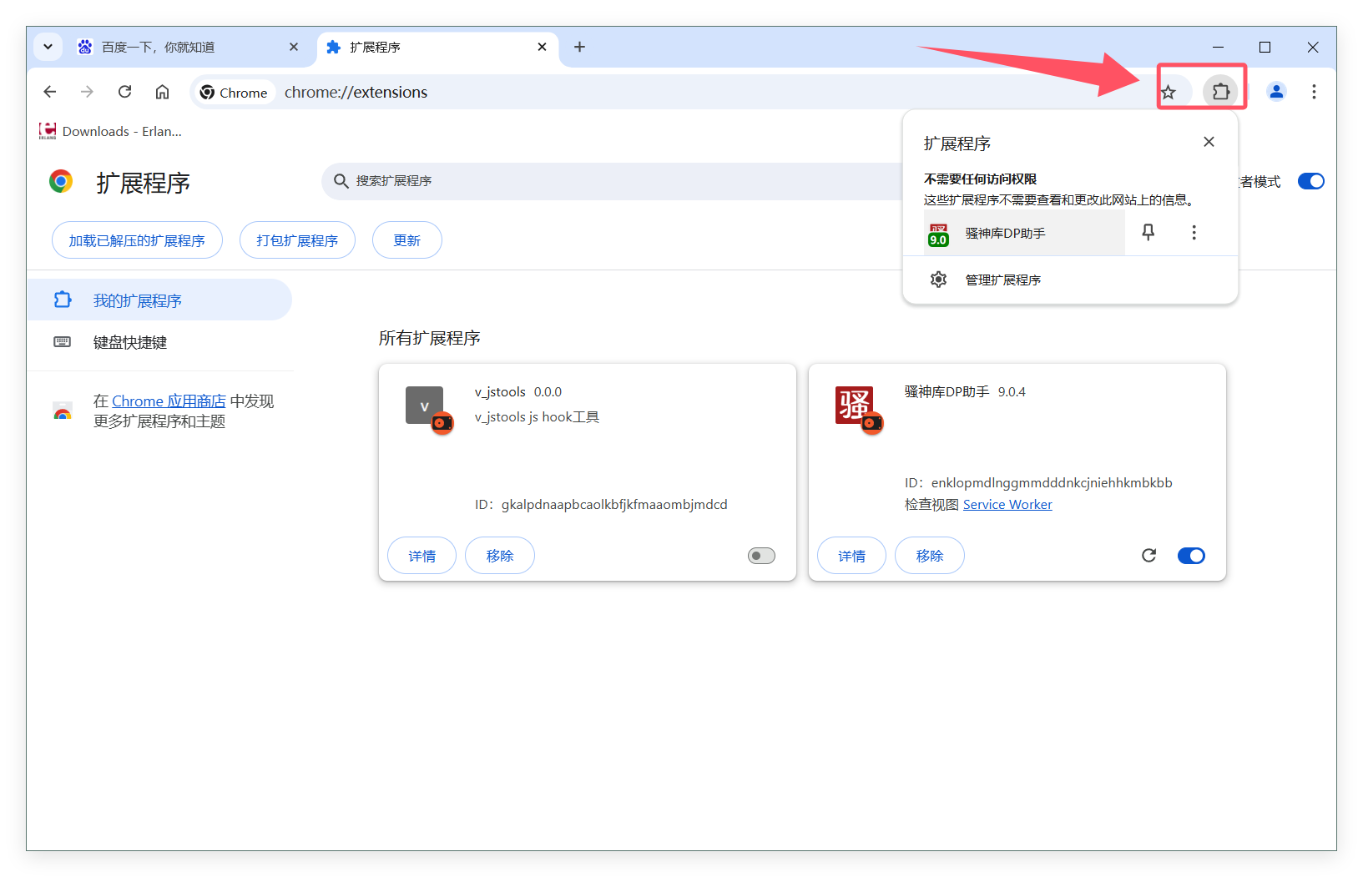Image resolution: width=1363 pixels, height=877 pixels.
Task: Click the forward navigation arrow
Action: (x=87, y=92)
